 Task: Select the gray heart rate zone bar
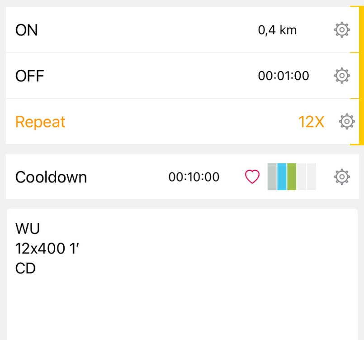click(272, 177)
